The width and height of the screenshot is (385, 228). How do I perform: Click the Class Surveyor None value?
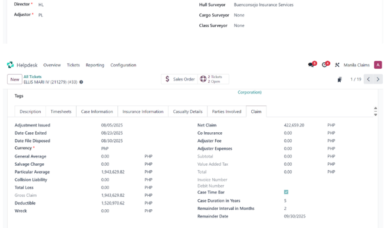[x=239, y=25]
